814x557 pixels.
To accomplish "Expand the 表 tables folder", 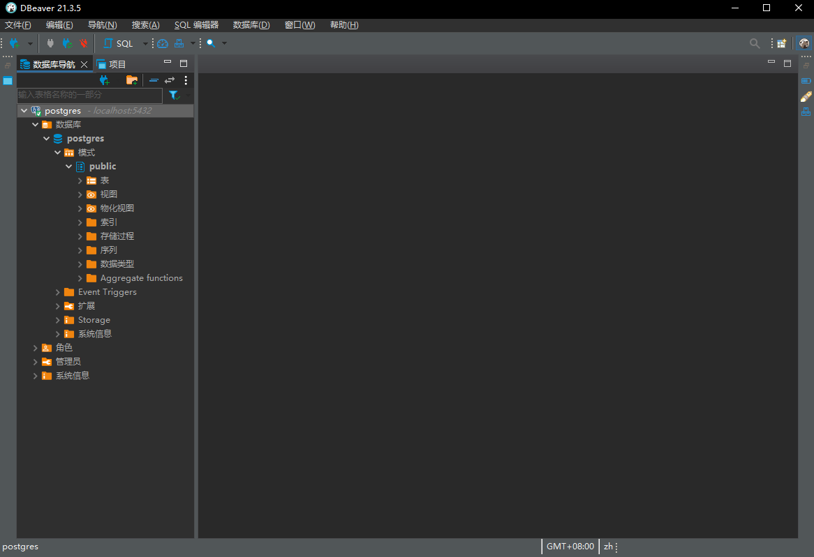I will 80,181.
